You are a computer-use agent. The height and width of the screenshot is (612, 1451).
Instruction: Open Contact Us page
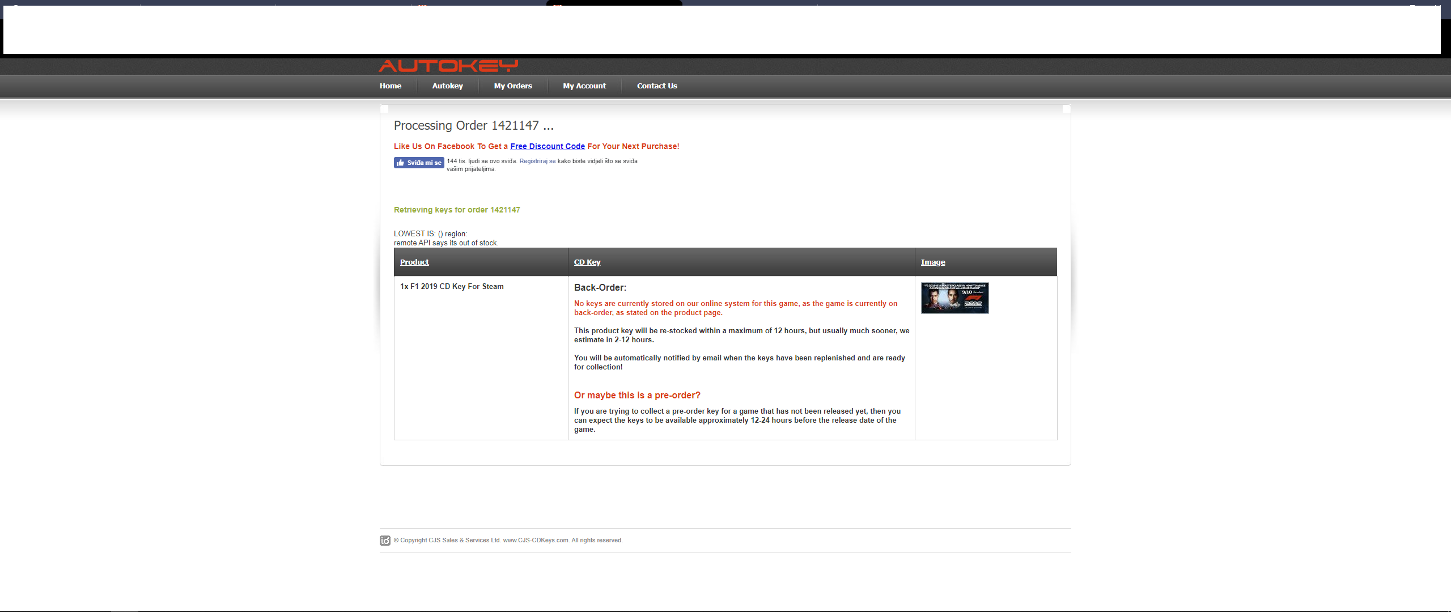(657, 86)
